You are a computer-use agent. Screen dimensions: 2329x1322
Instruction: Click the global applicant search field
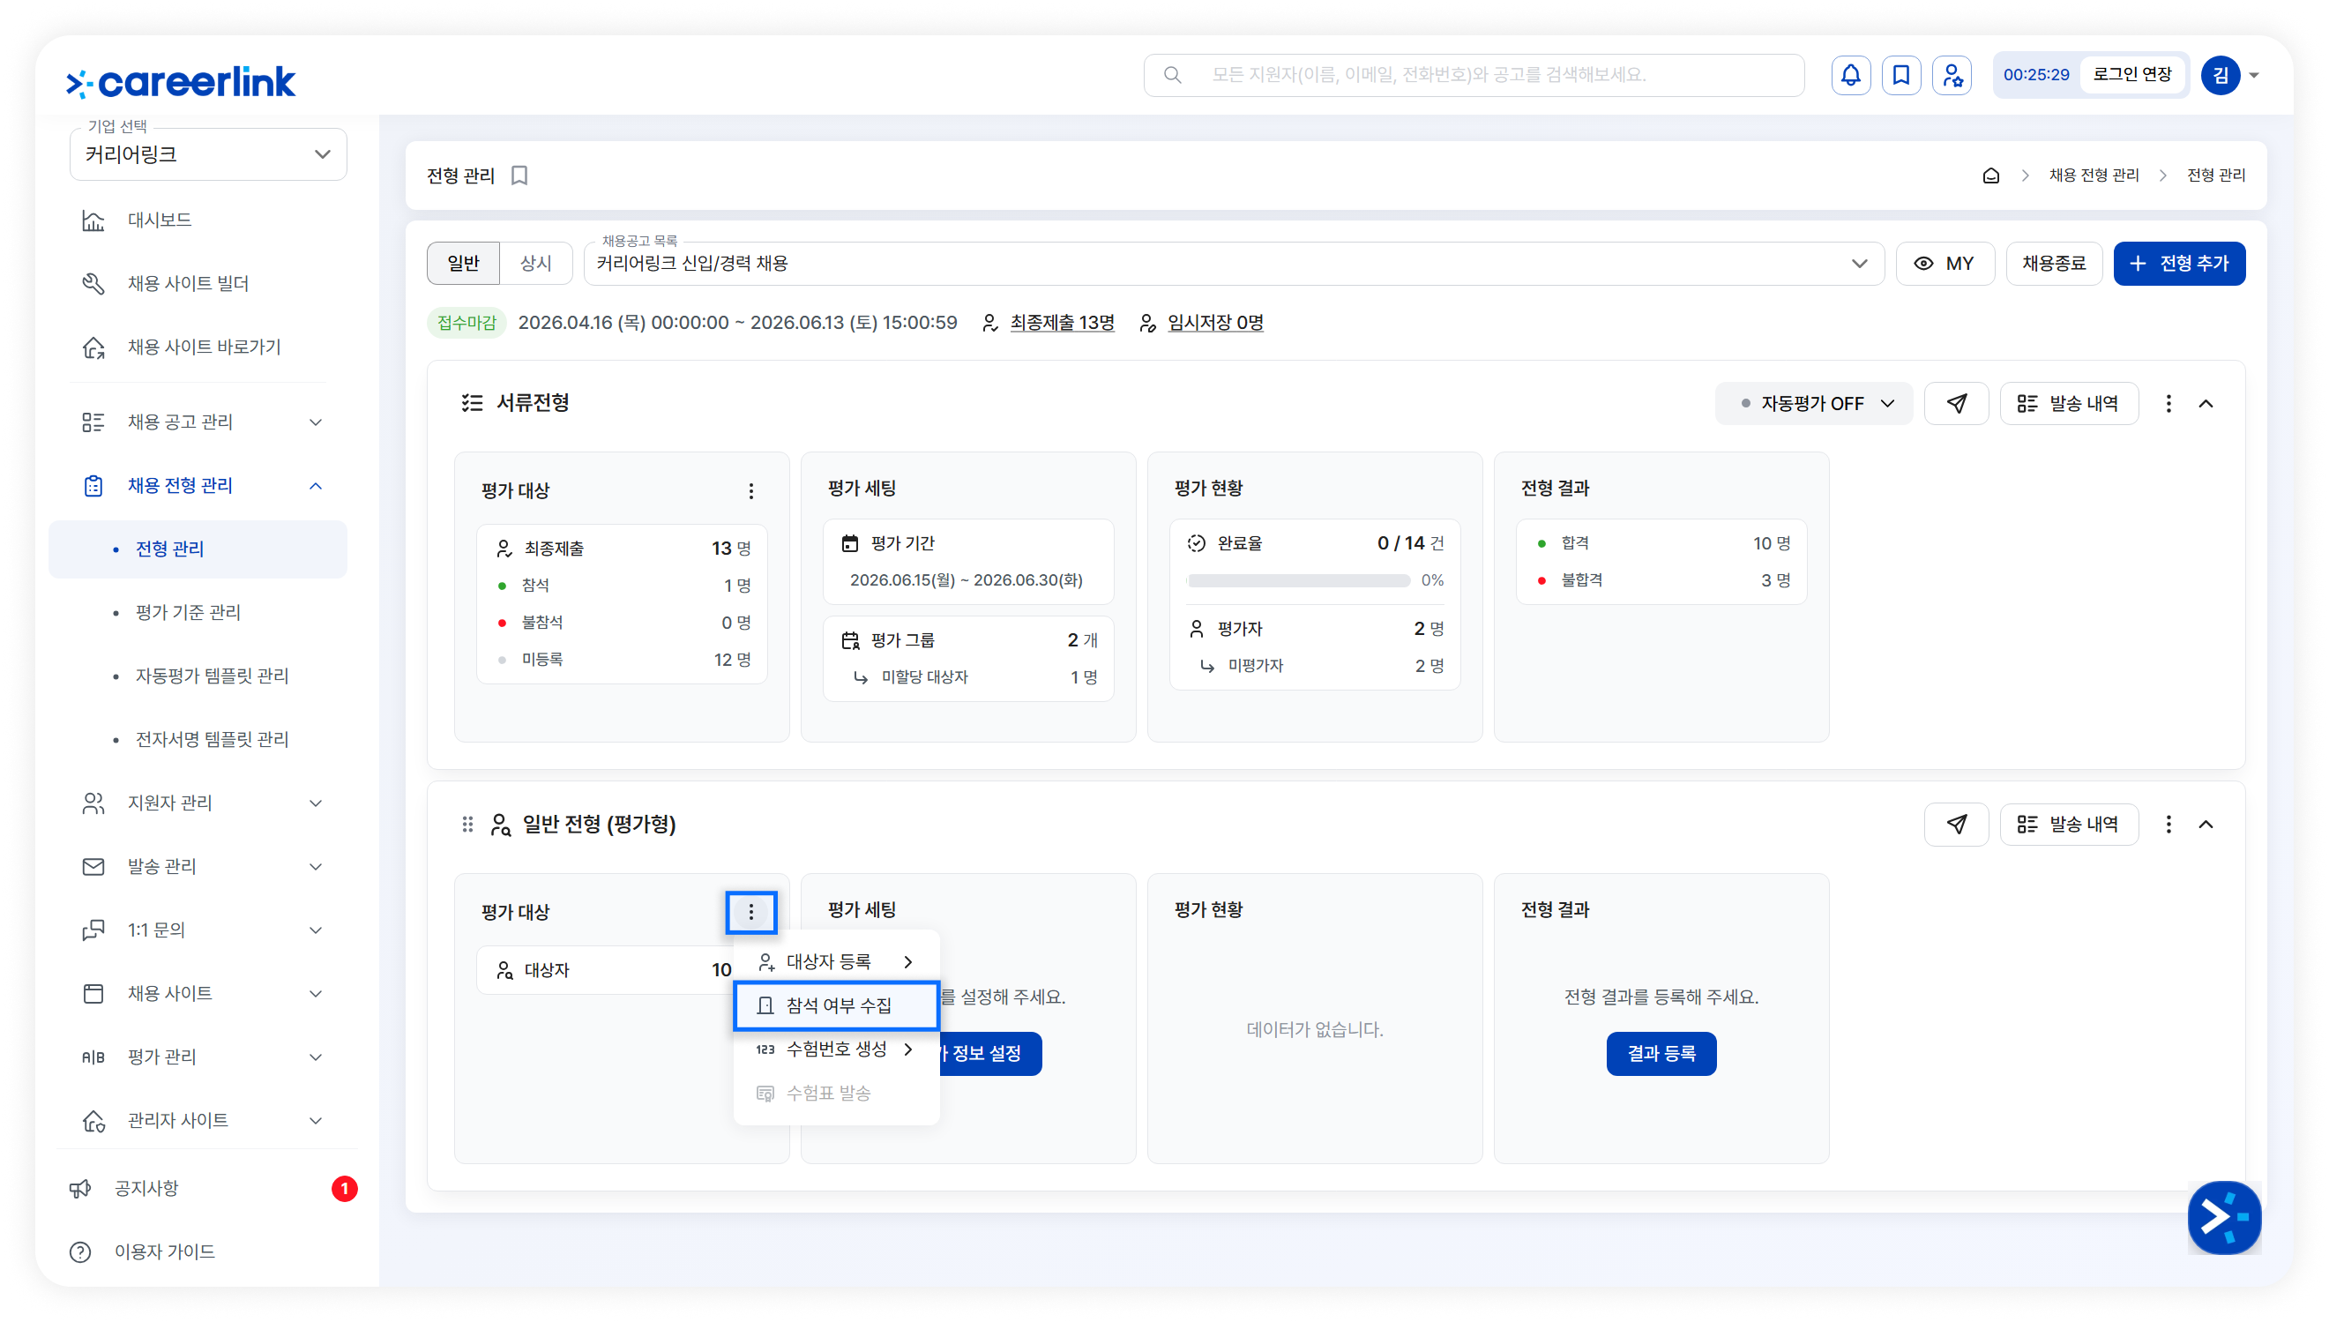(1473, 75)
